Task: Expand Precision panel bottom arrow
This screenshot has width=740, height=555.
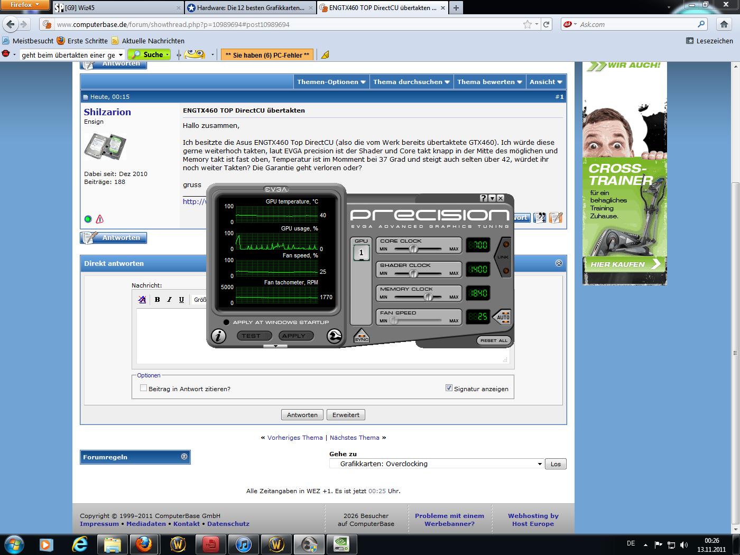Action: 276,346
